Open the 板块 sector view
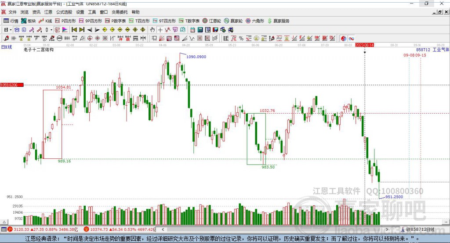 [28, 21]
